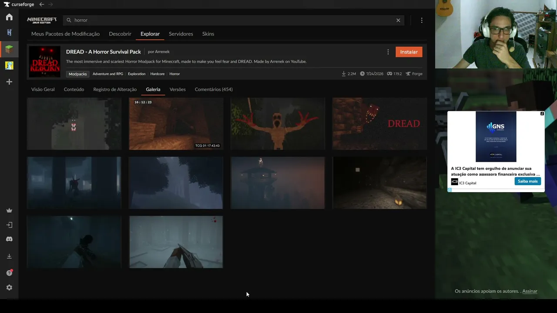Open gallery image with white-eyed creature in forest
The height and width of the screenshot is (313, 557).
(74, 124)
